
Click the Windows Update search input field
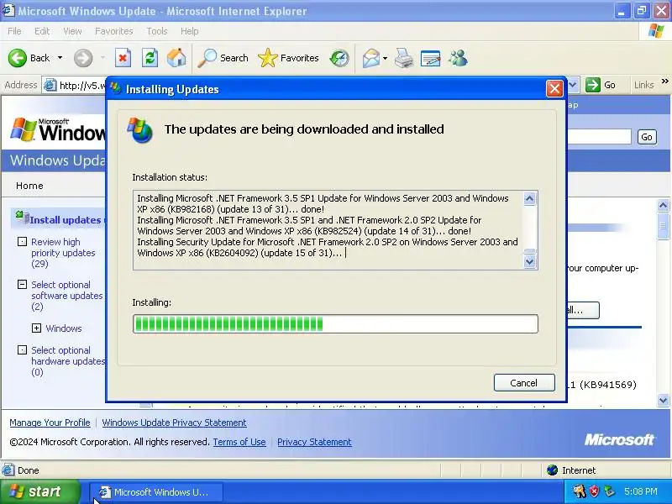point(599,137)
